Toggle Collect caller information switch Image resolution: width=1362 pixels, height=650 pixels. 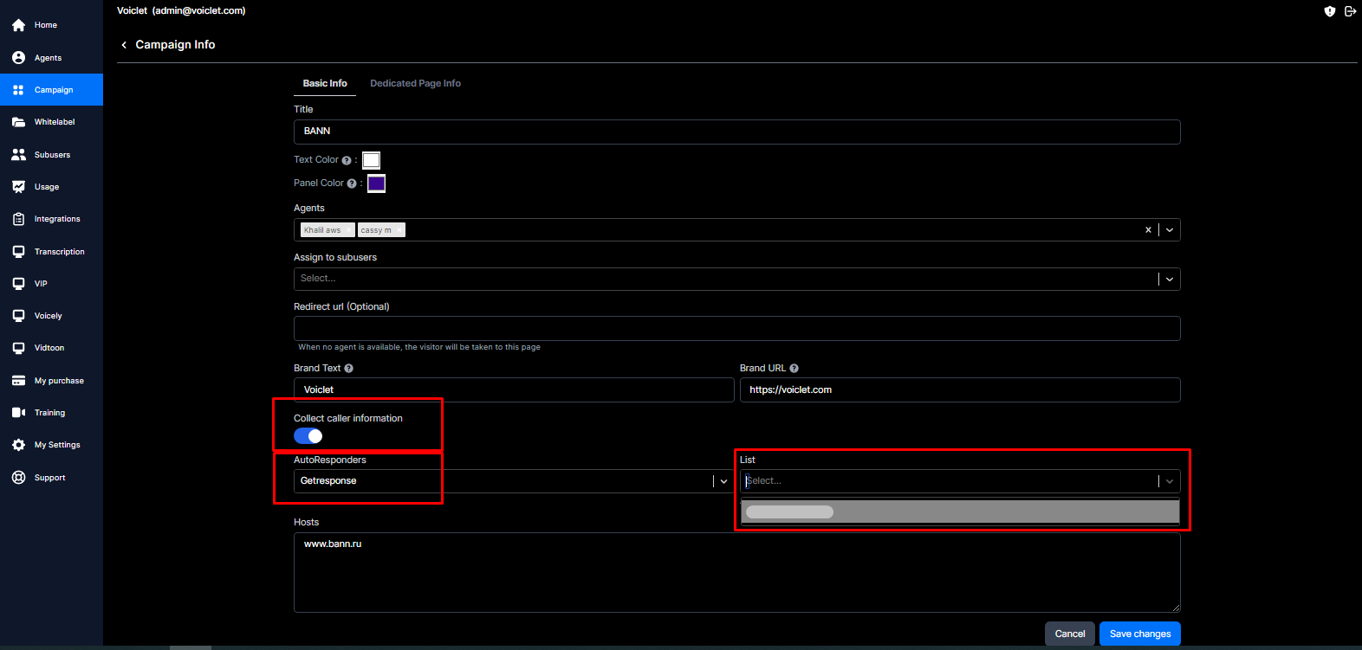308,436
